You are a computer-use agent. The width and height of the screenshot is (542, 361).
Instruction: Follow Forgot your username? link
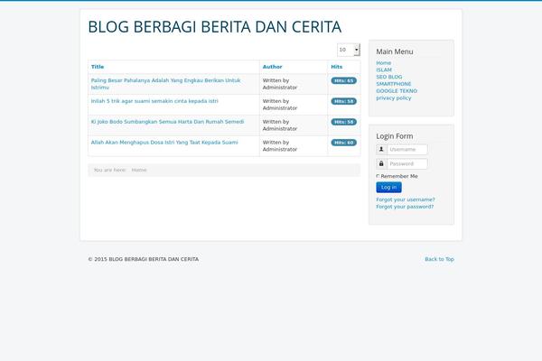coord(405,199)
